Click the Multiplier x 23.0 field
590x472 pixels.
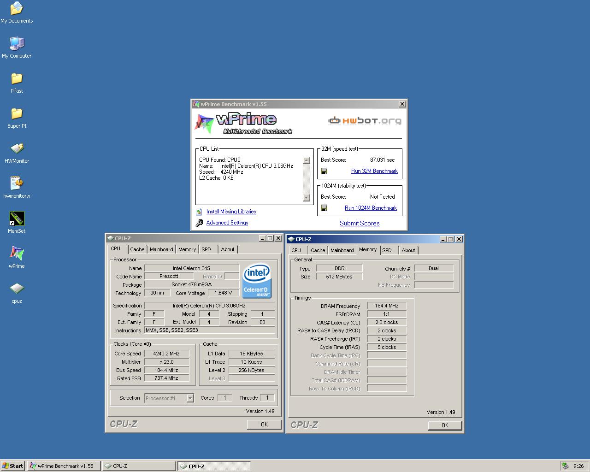[167, 362]
